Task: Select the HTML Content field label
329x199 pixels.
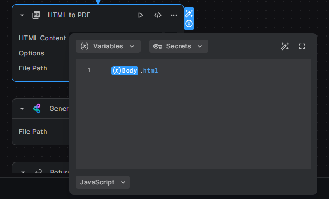Action: (43, 38)
